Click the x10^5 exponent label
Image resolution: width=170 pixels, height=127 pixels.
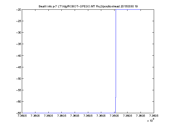151,120
